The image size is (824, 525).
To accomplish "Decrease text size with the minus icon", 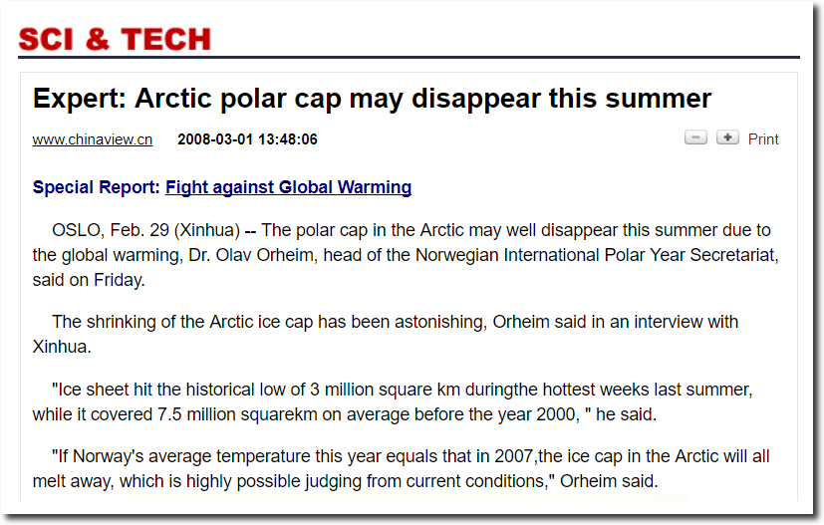I will point(695,137).
